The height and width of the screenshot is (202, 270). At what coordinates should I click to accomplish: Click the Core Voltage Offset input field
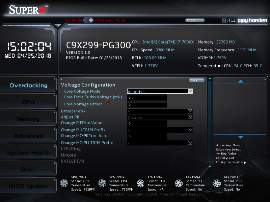(147, 105)
